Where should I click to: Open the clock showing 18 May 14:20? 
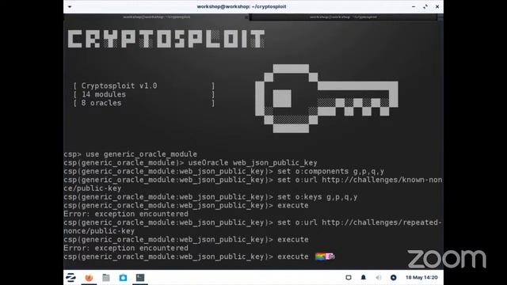[x=421, y=277]
